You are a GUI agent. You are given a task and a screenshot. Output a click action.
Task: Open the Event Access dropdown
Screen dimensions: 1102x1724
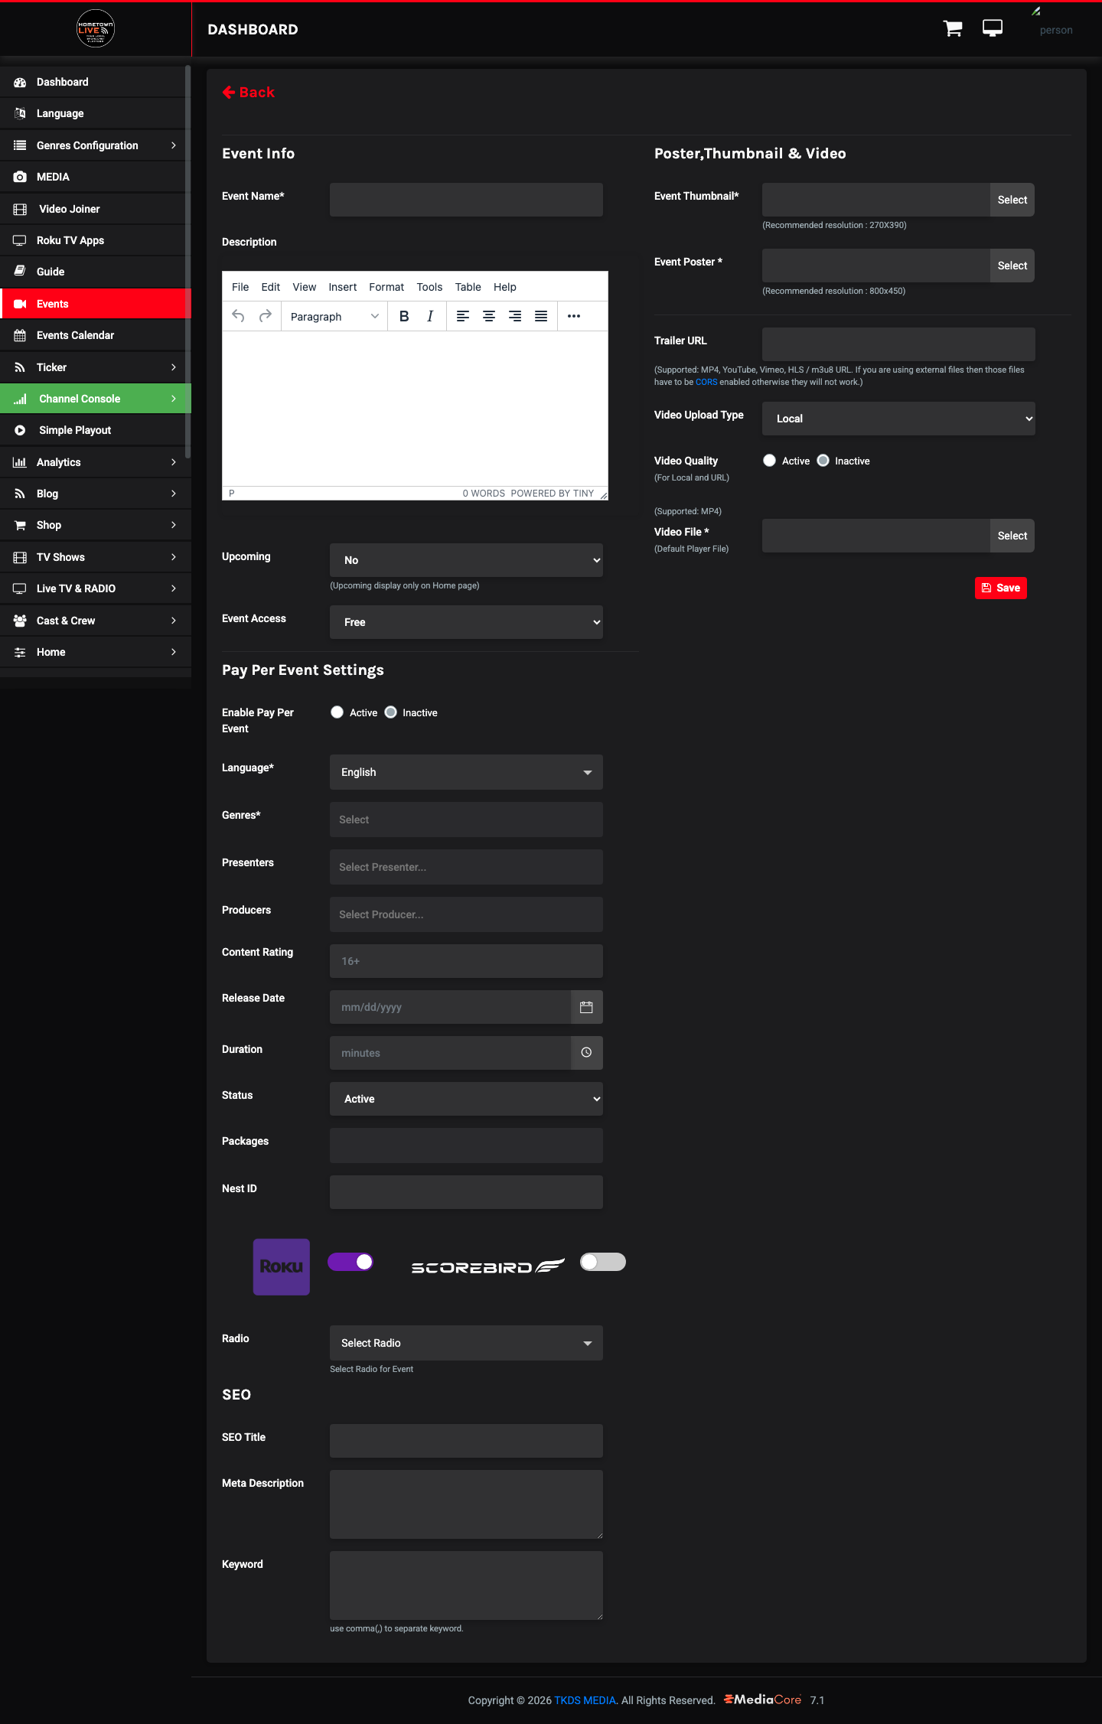click(x=466, y=622)
